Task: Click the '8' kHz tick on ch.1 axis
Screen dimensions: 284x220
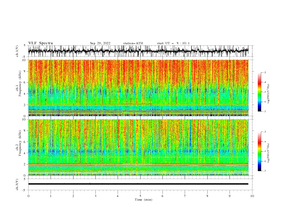Action: pos(25,71)
